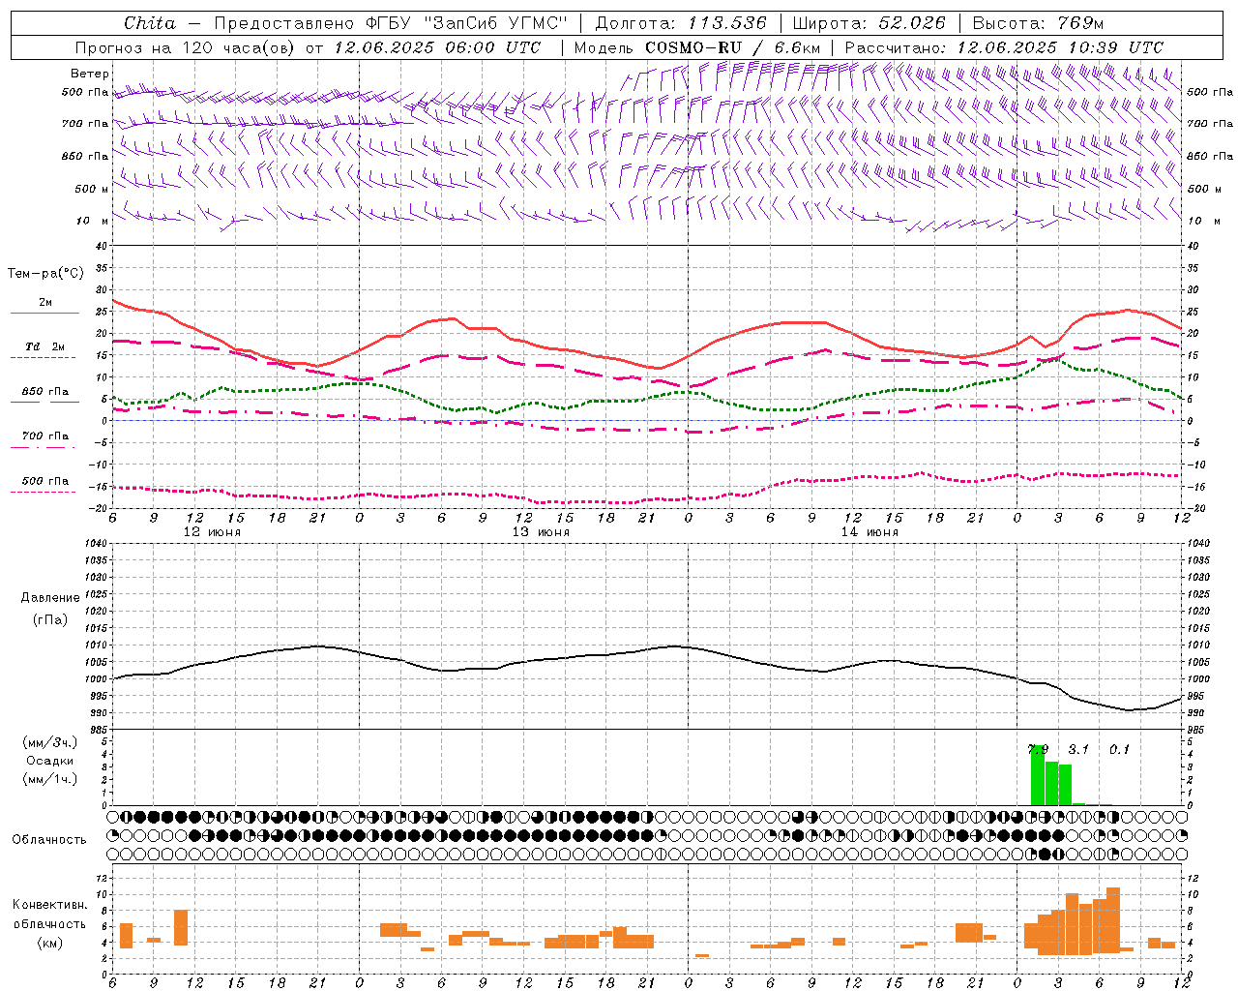Click the '(мм/1ч.)' precipitation unit label
Image resolution: width=1238 pixels, height=991 pixels.
pyautogui.click(x=50, y=778)
